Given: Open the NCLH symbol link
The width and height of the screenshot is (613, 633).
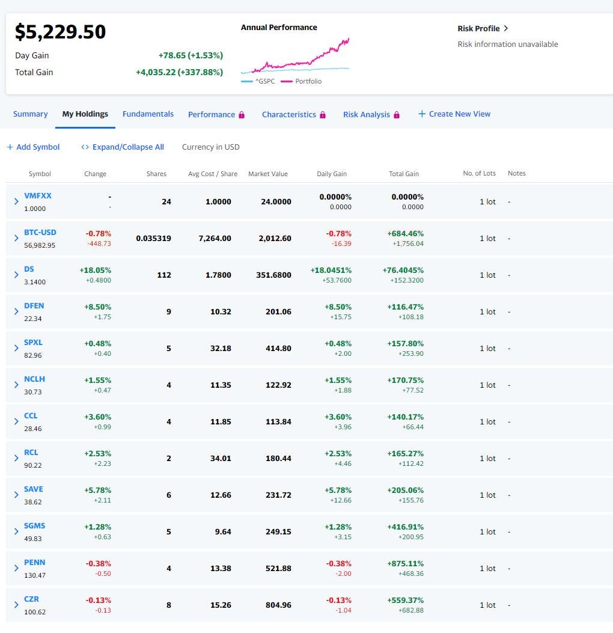Looking at the screenshot, I should coord(34,379).
